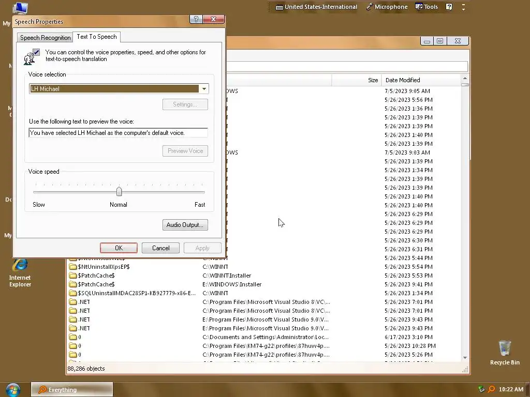Open the LH Michael voice dropdown
Image resolution: width=530 pixels, height=397 pixels.
pyautogui.click(x=204, y=89)
